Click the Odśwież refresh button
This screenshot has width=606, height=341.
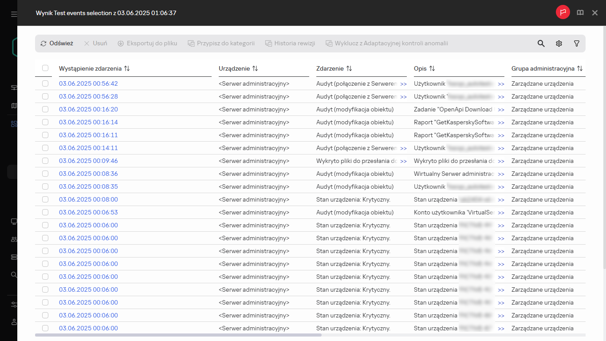click(x=56, y=44)
